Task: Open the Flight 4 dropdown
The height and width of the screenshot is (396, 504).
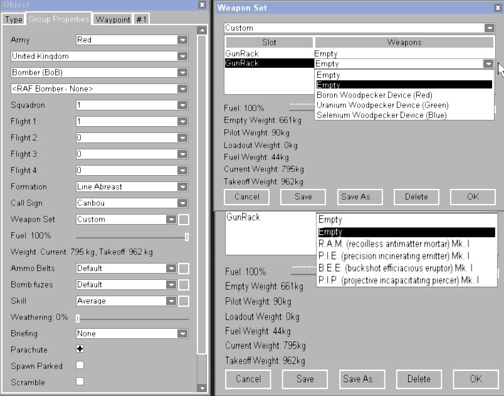Action: coord(132,171)
